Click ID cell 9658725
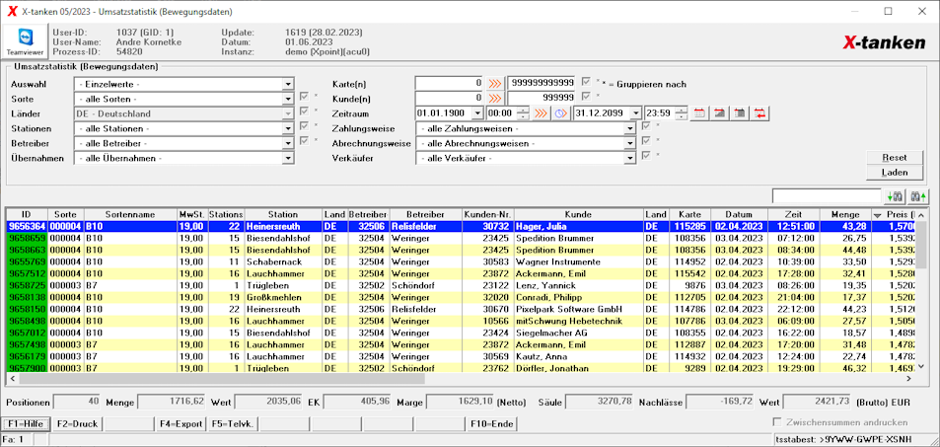This screenshot has width=940, height=447. [x=27, y=285]
